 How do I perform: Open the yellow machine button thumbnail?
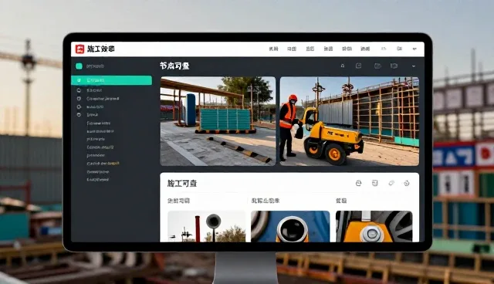[x=374, y=226]
